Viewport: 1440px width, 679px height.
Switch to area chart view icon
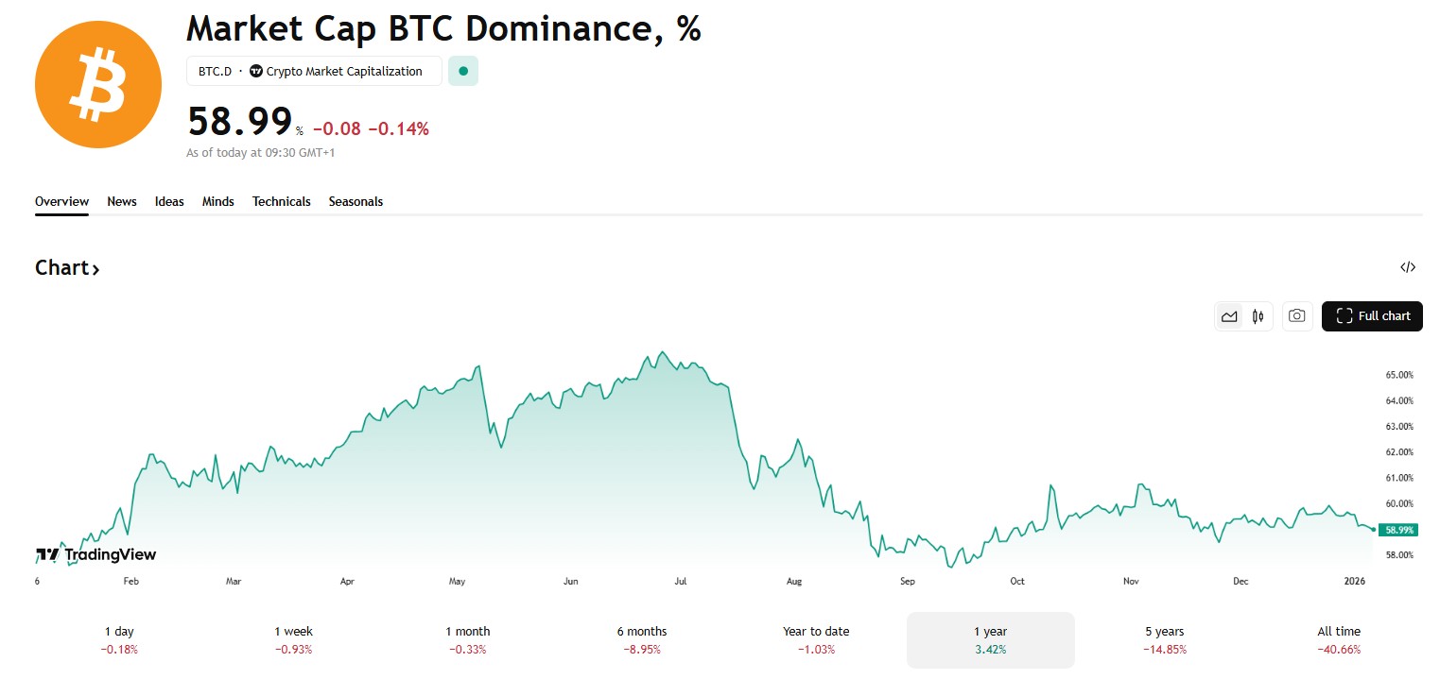click(1229, 316)
